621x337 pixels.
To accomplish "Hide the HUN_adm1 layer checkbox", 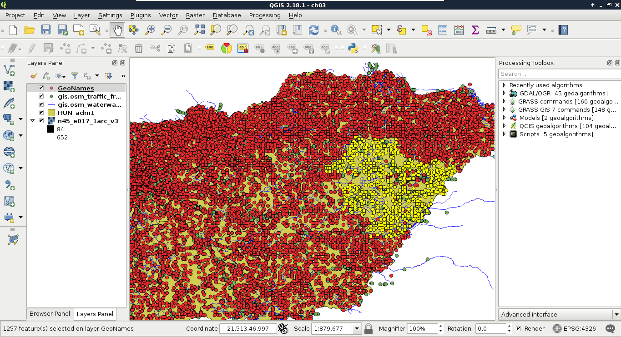I will (41, 113).
